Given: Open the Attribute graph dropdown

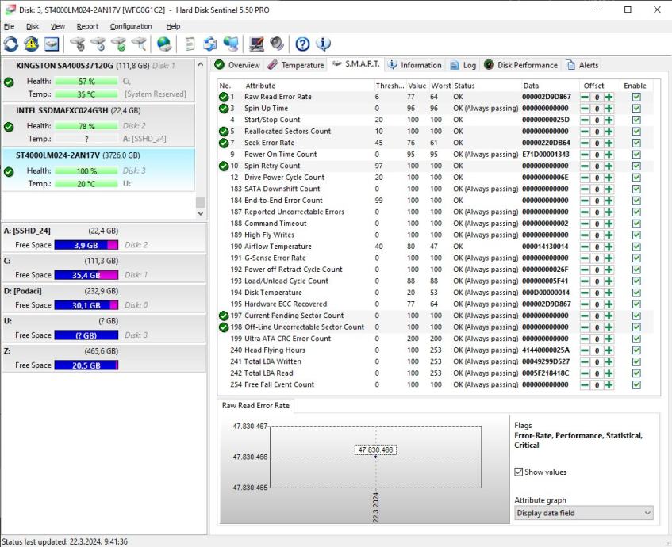Looking at the screenshot, I should [583, 513].
